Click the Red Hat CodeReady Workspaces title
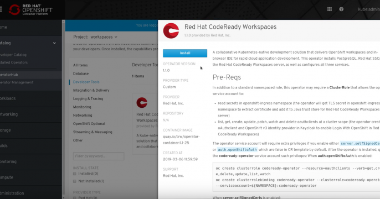This screenshot has width=380, height=199. tap(230, 27)
